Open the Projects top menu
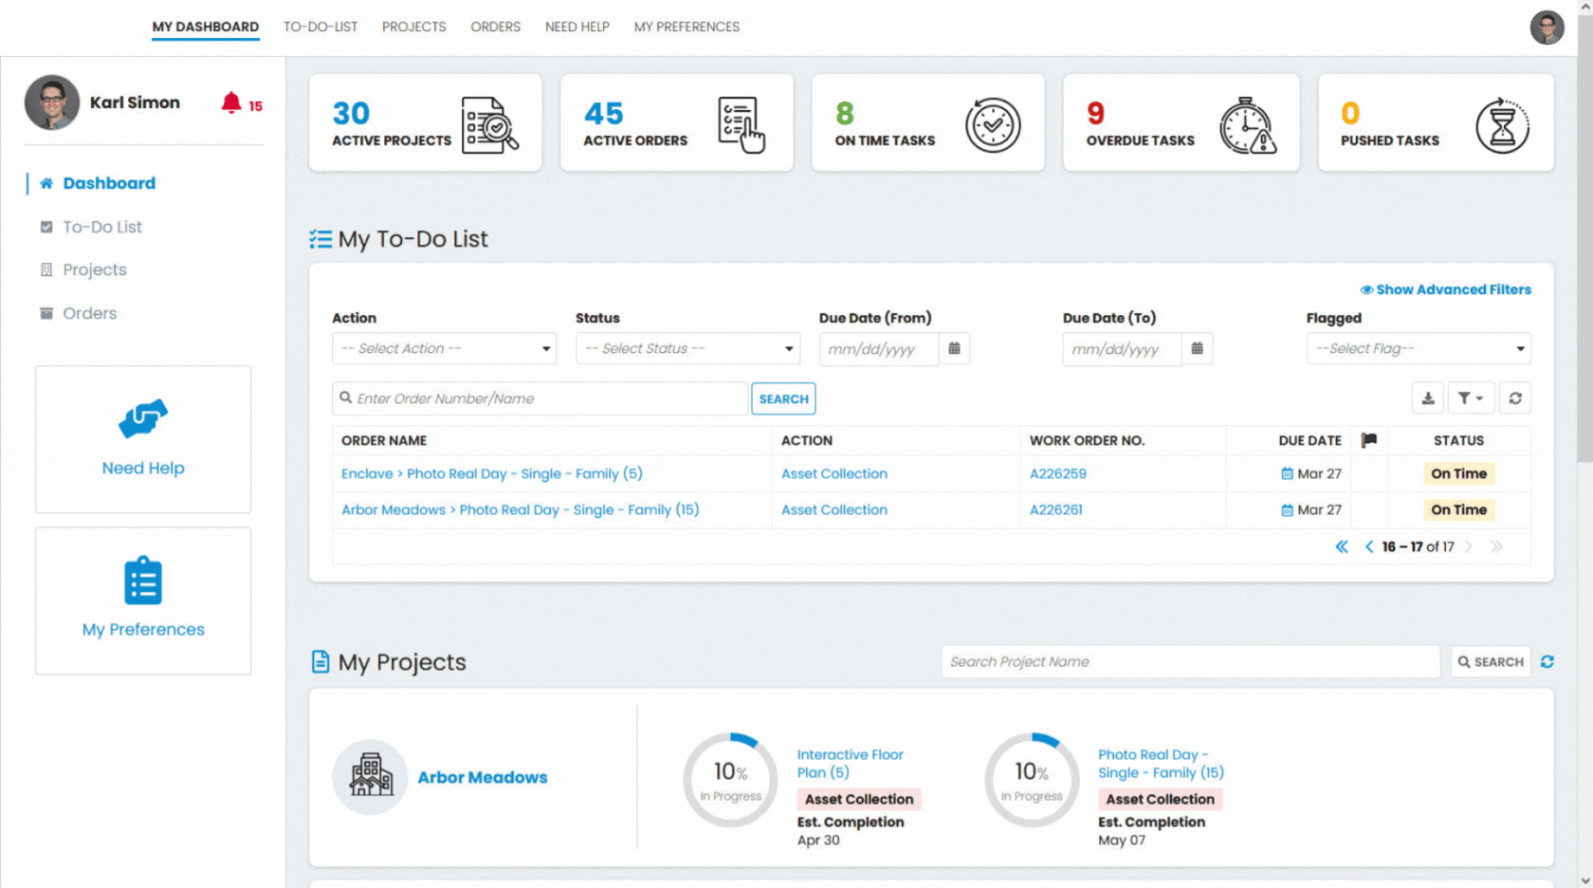 coord(414,27)
